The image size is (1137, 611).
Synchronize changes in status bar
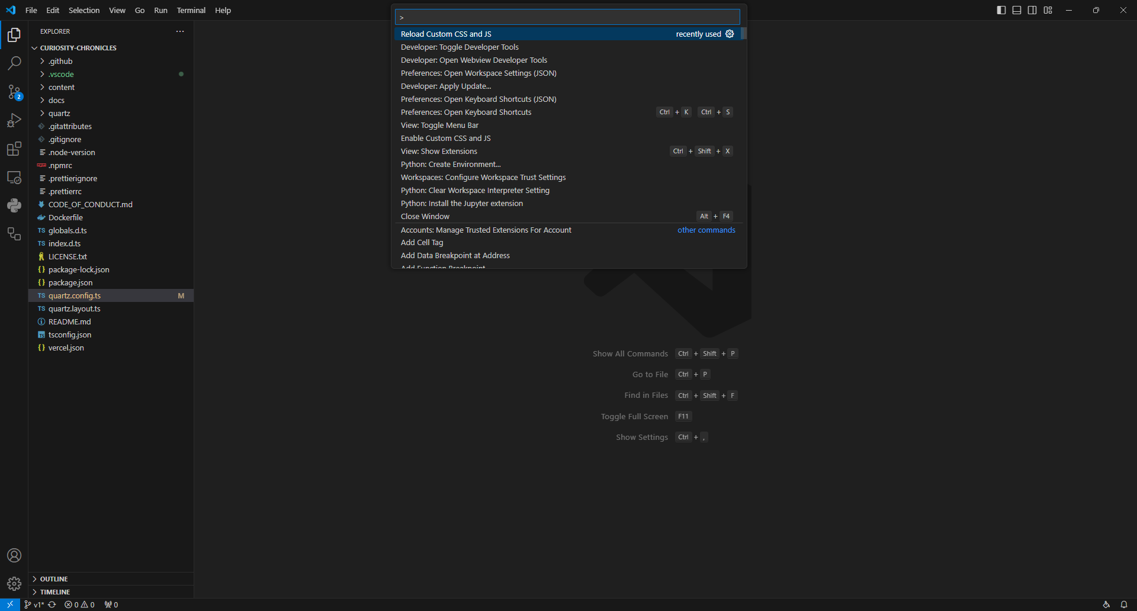pyautogui.click(x=52, y=604)
